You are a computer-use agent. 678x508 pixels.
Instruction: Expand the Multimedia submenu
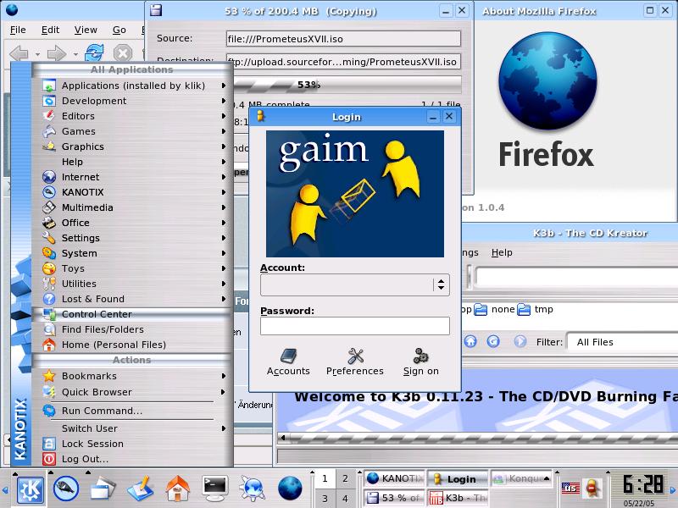(132, 207)
